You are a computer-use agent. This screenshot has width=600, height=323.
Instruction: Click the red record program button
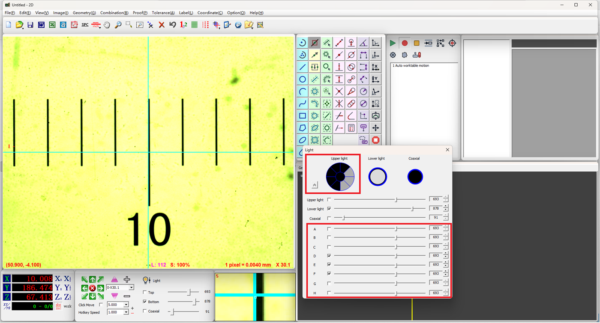(405, 43)
